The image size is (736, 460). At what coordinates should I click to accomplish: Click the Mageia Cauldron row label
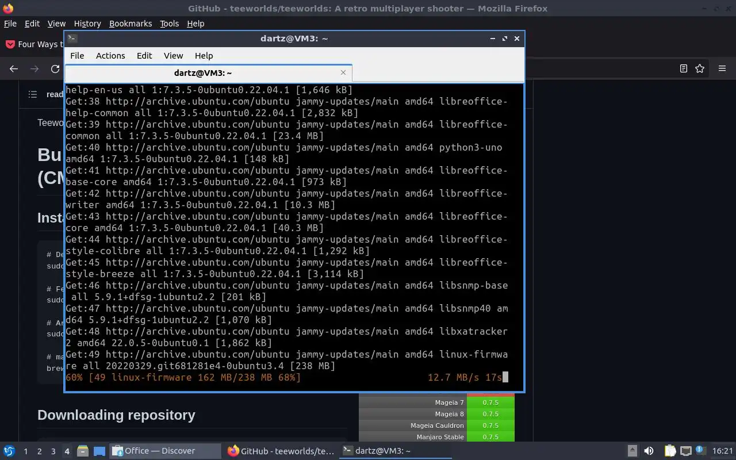(x=437, y=425)
